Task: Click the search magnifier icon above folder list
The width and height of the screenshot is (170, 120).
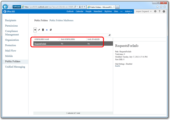Action: point(109,35)
